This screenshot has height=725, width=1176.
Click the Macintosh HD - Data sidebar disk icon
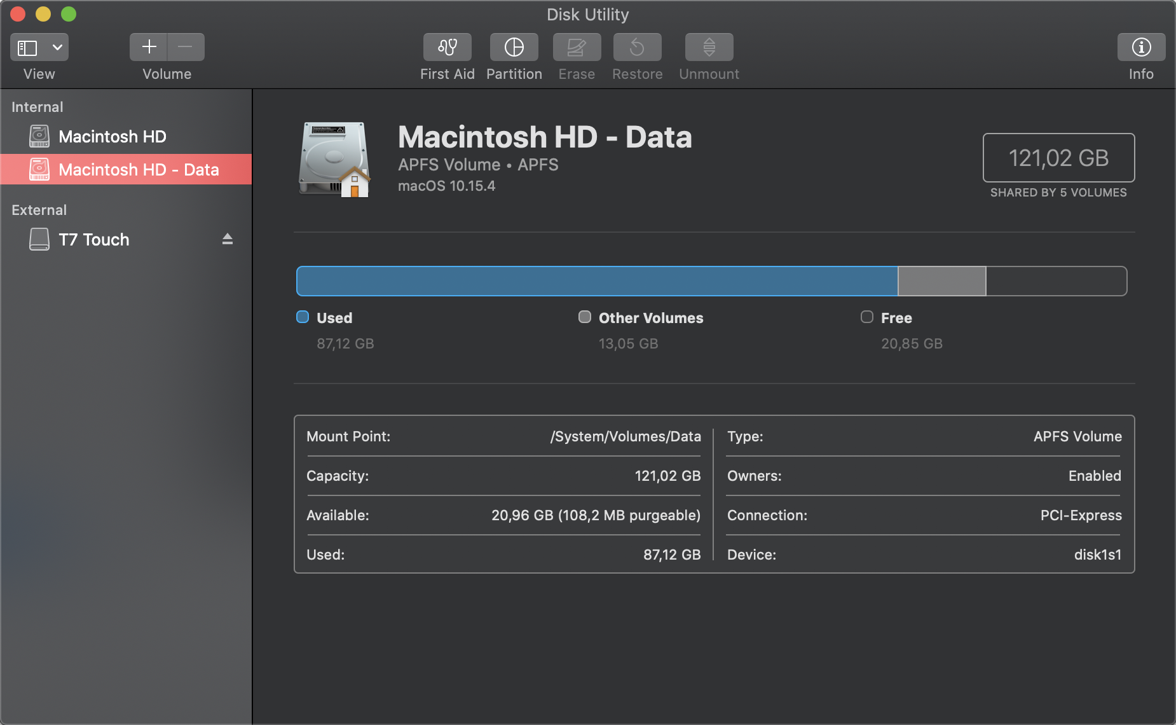39,169
